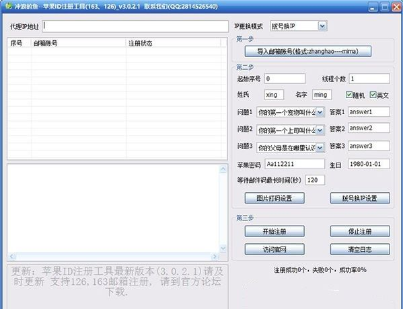The image size is (403, 309).
Task: Click 导入邮箱账号 import button
Action: pyautogui.click(x=308, y=51)
